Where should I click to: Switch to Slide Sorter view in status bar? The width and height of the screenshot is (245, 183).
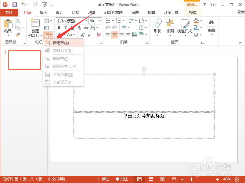click(x=151, y=179)
